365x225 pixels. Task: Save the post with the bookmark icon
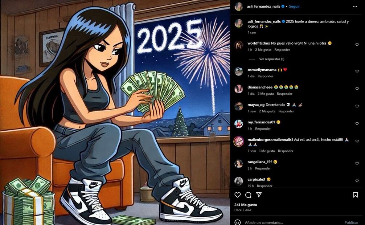coord(355,195)
